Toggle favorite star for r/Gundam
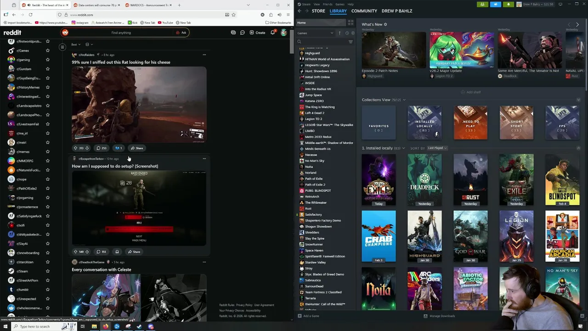The image size is (588, 331). pos(47,69)
